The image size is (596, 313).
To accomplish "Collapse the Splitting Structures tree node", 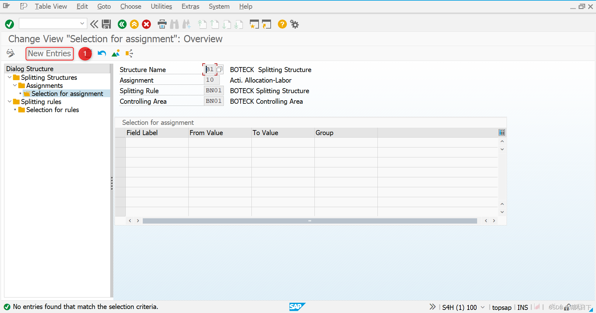I will (10, 77).
